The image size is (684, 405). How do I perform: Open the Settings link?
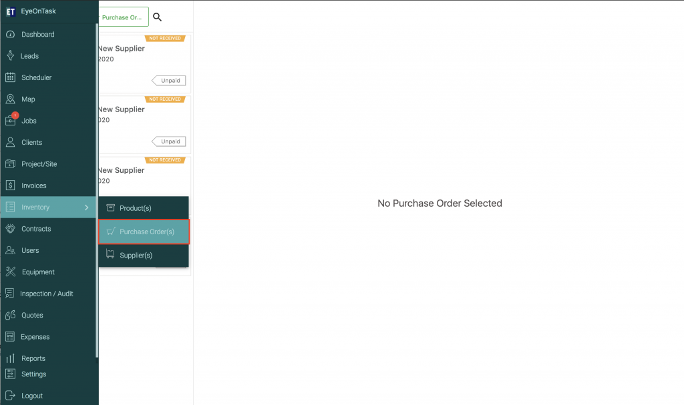pos(33,374)
